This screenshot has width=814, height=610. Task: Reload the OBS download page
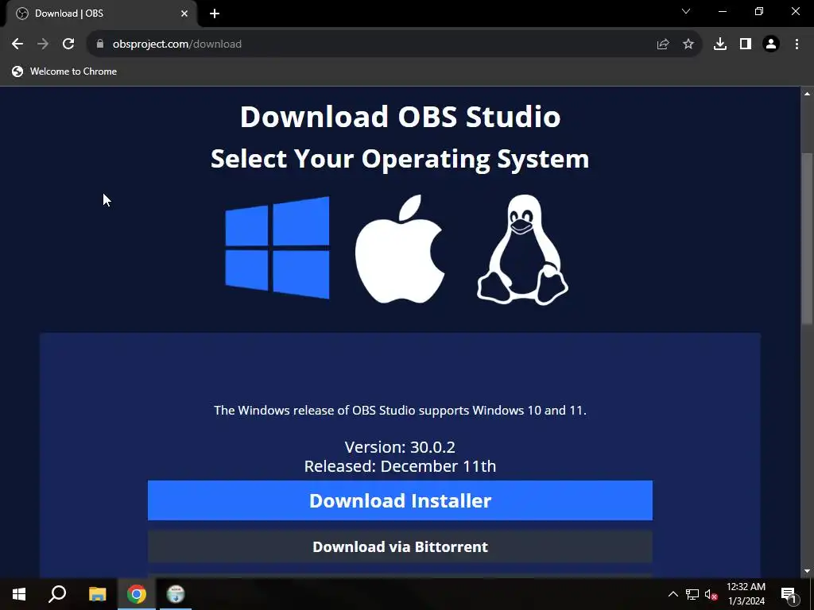[68, 44]
